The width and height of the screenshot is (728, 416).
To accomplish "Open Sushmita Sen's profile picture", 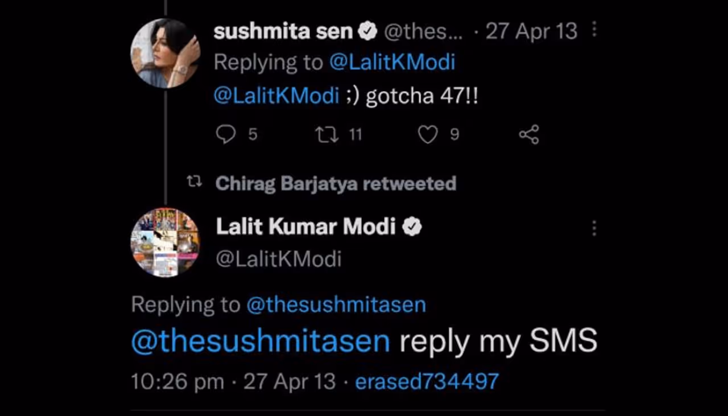I will tap(166, 53).
